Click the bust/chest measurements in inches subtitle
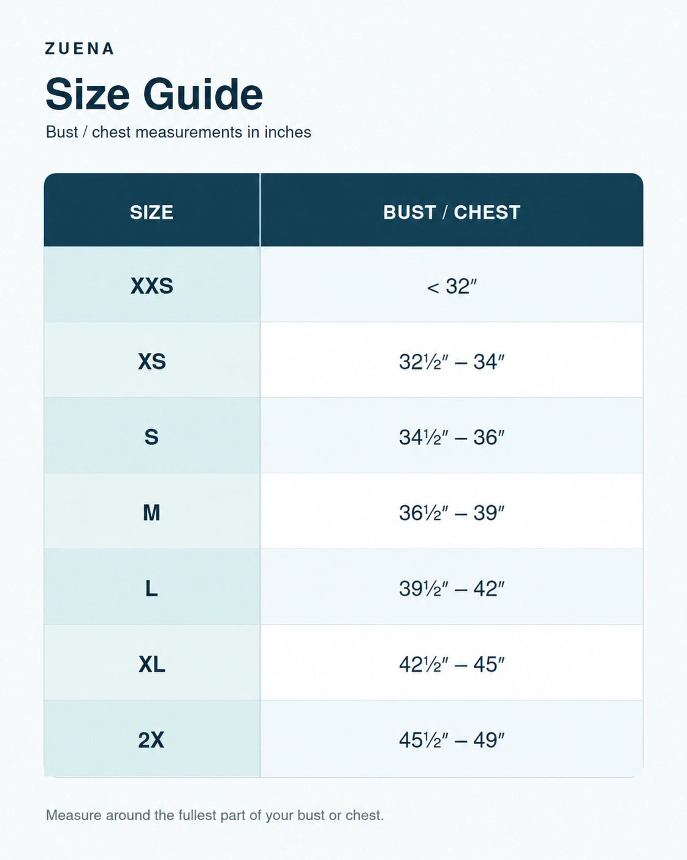Viewport: 687px width, 860px height. coord(178,132)
